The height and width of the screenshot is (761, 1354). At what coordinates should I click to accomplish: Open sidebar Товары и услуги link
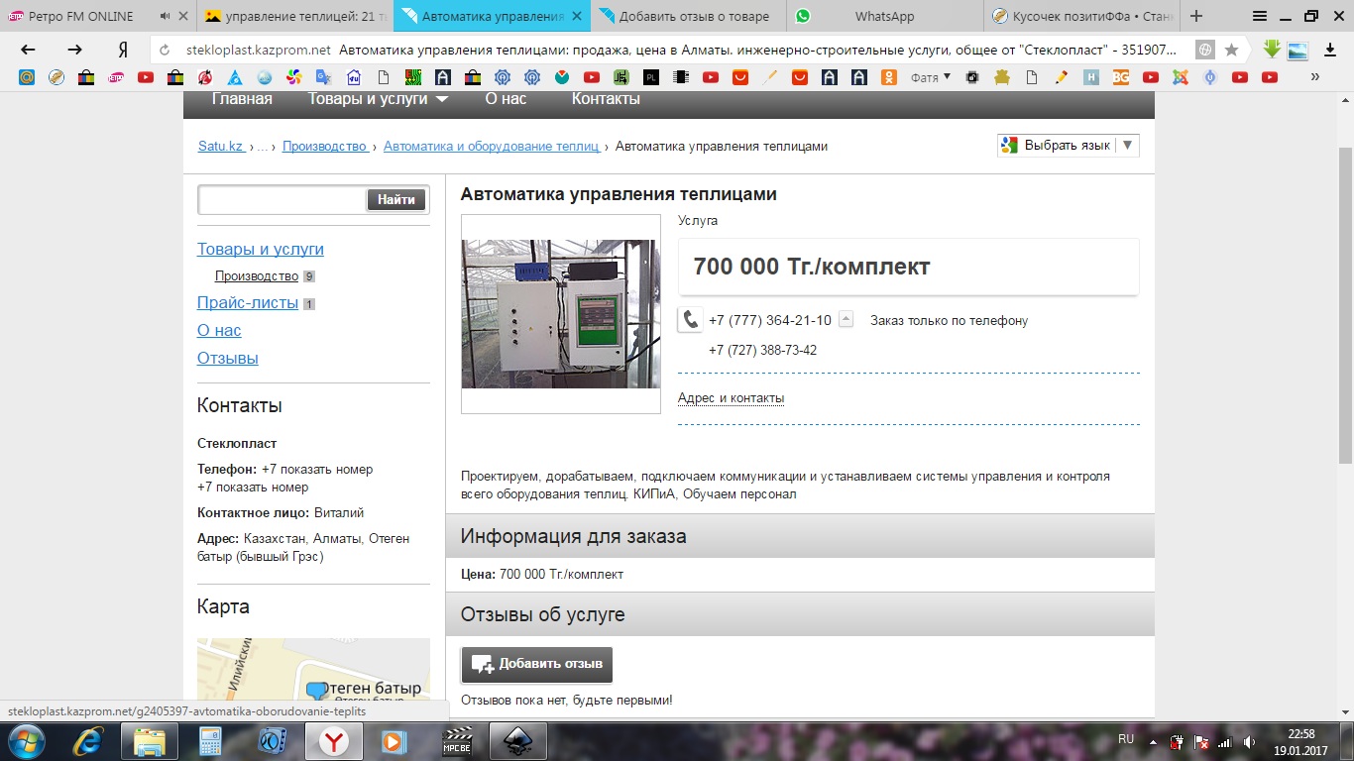pos(261,250)
